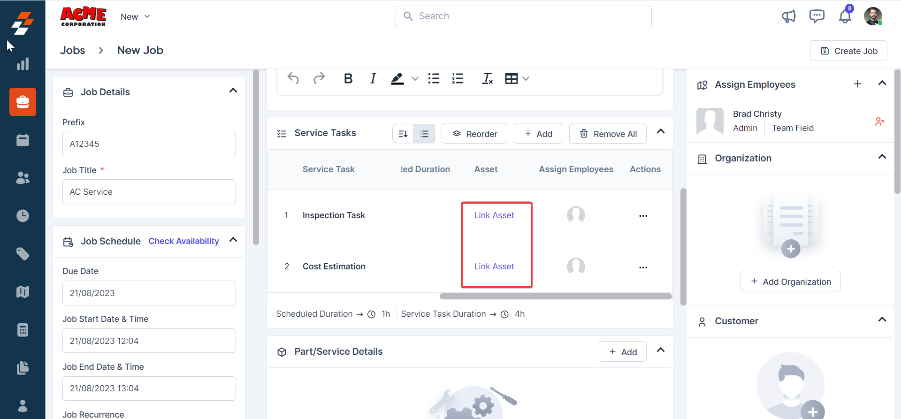Open the notifications bell
The width and height of the screenshot is (901, 419).
[845, 16]
